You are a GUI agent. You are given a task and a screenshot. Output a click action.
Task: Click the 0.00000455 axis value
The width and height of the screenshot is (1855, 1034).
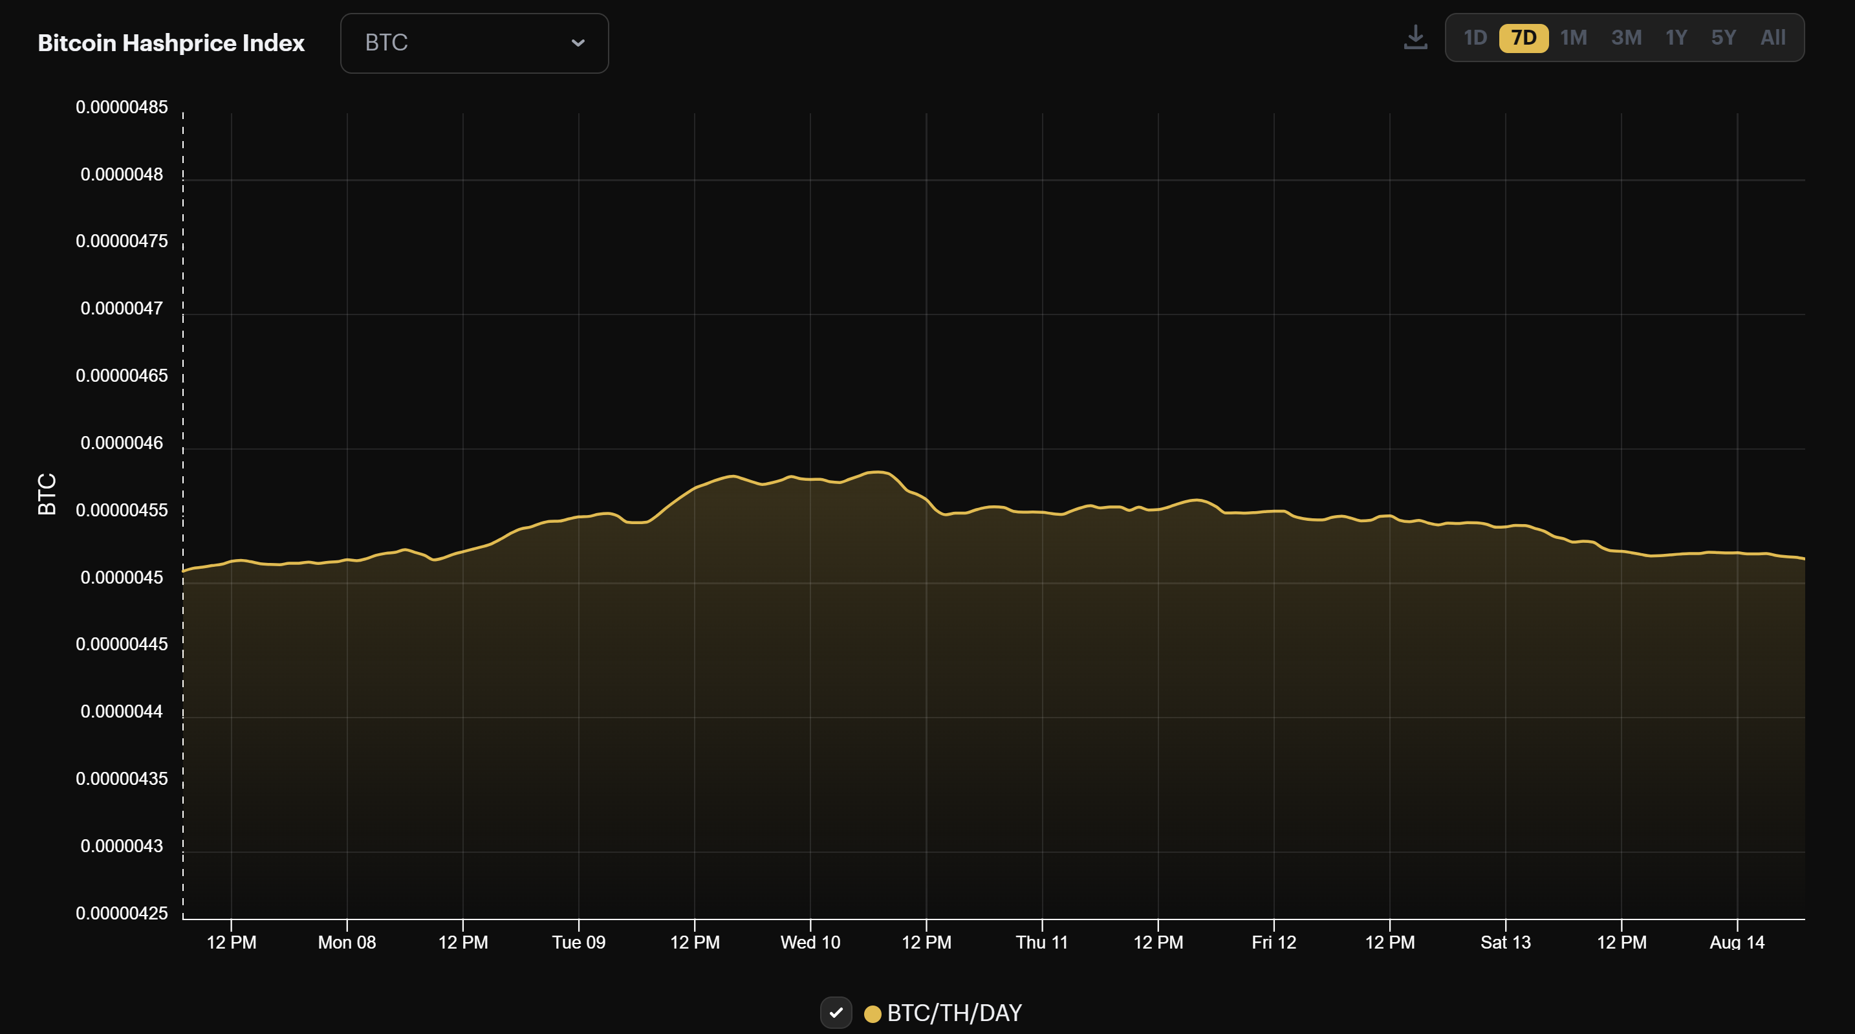[122, 510]
